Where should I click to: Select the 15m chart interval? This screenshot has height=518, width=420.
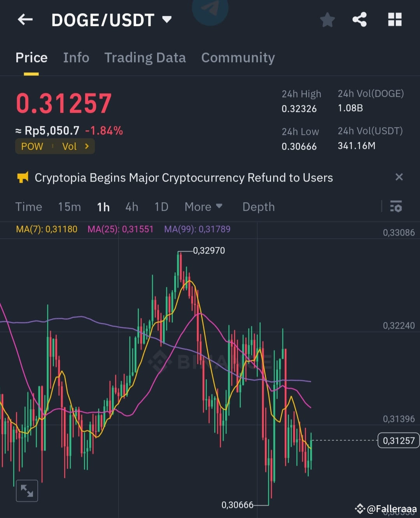click(70, 207)
